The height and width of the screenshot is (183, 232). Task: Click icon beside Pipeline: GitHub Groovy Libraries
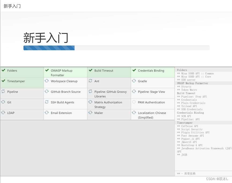coord(90,91)
